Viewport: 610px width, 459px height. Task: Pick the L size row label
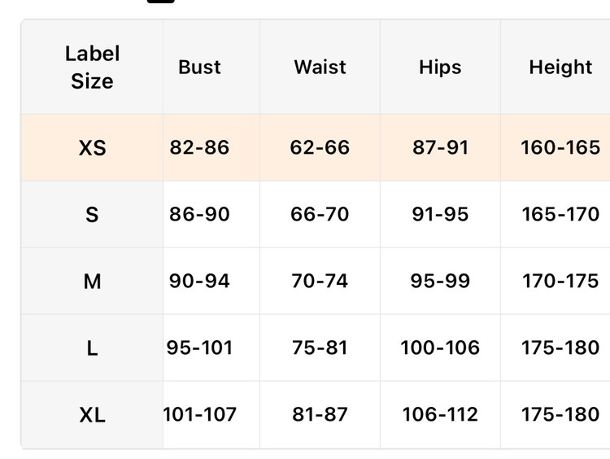pyautogui.click(x=92, y=348)
